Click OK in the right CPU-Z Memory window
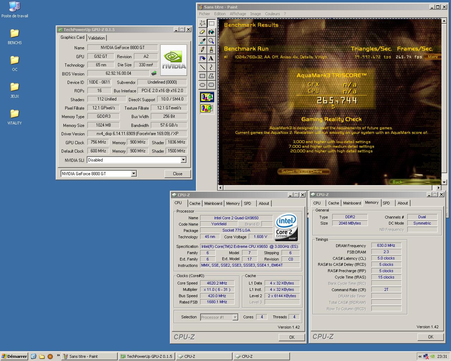 [x=431, y=337]
